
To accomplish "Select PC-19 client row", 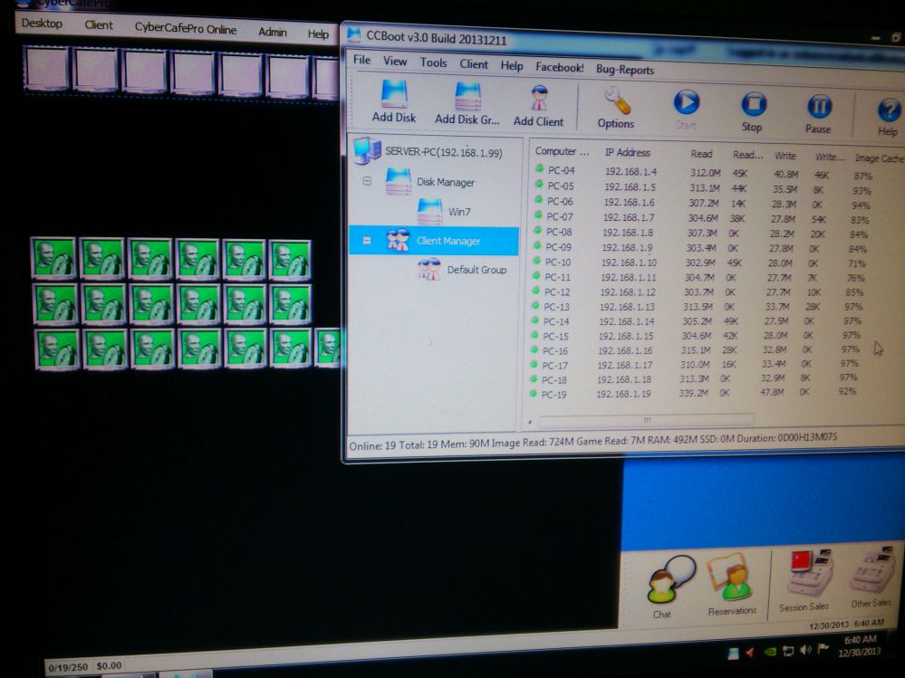I will pos(694,395).
